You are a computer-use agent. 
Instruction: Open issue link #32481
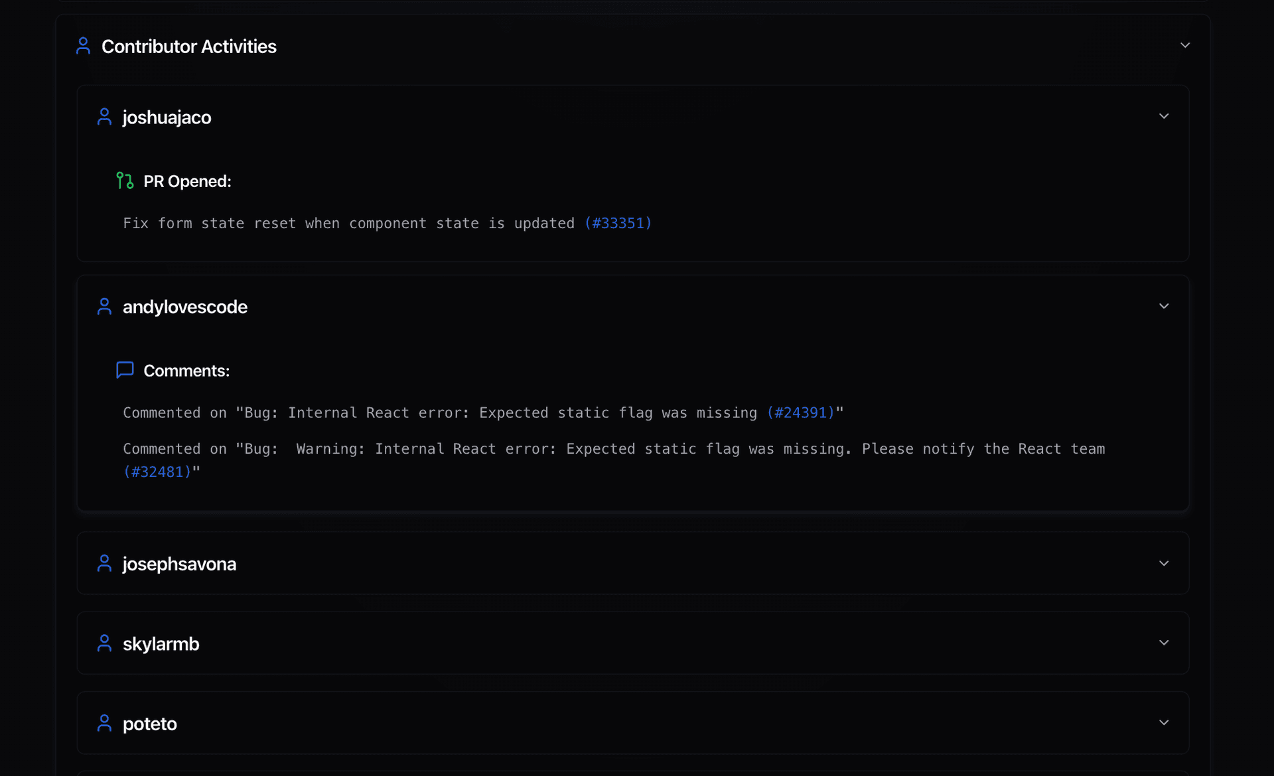coord(157,472)
